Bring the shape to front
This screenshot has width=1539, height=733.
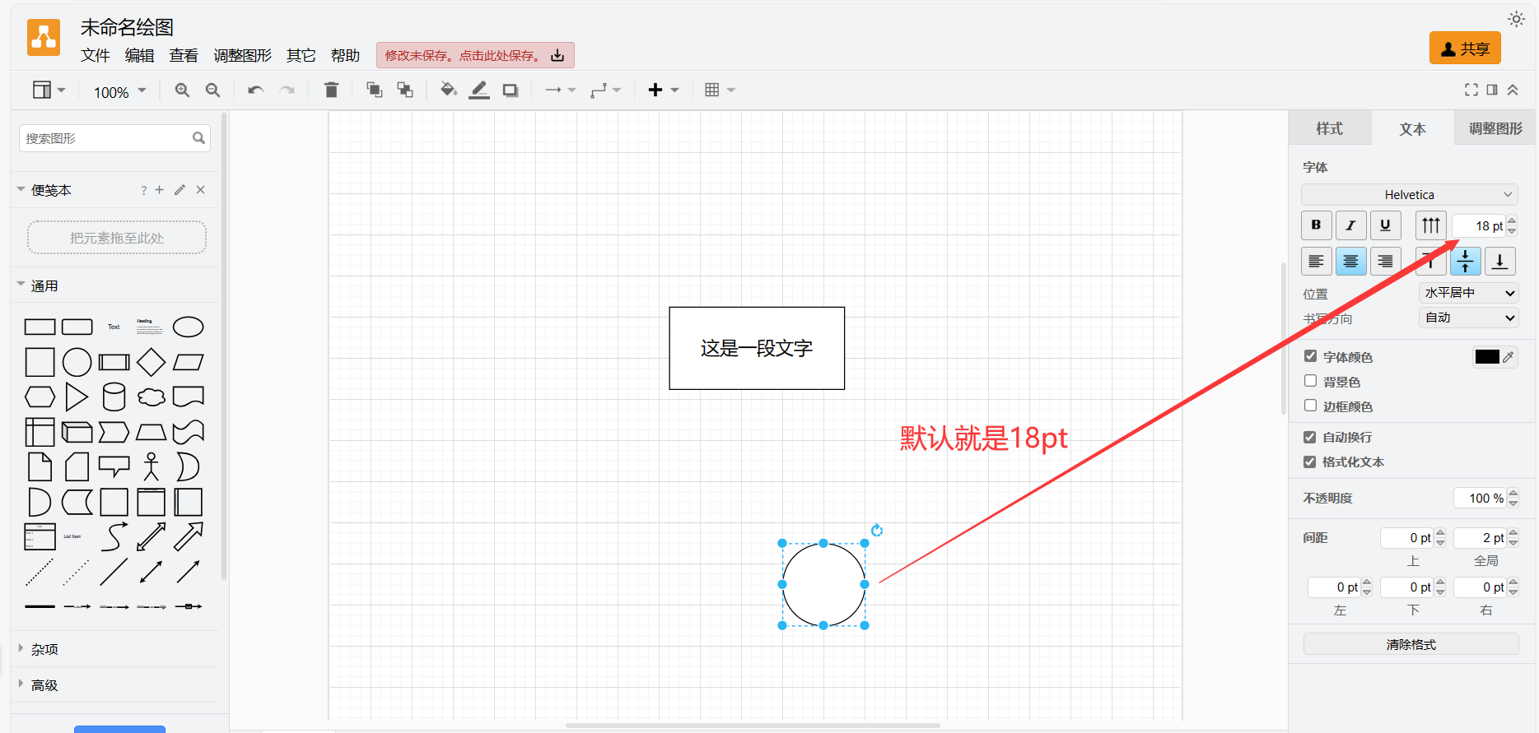coord(374,90)
